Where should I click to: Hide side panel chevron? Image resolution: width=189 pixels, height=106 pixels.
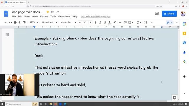click(184, 93)
